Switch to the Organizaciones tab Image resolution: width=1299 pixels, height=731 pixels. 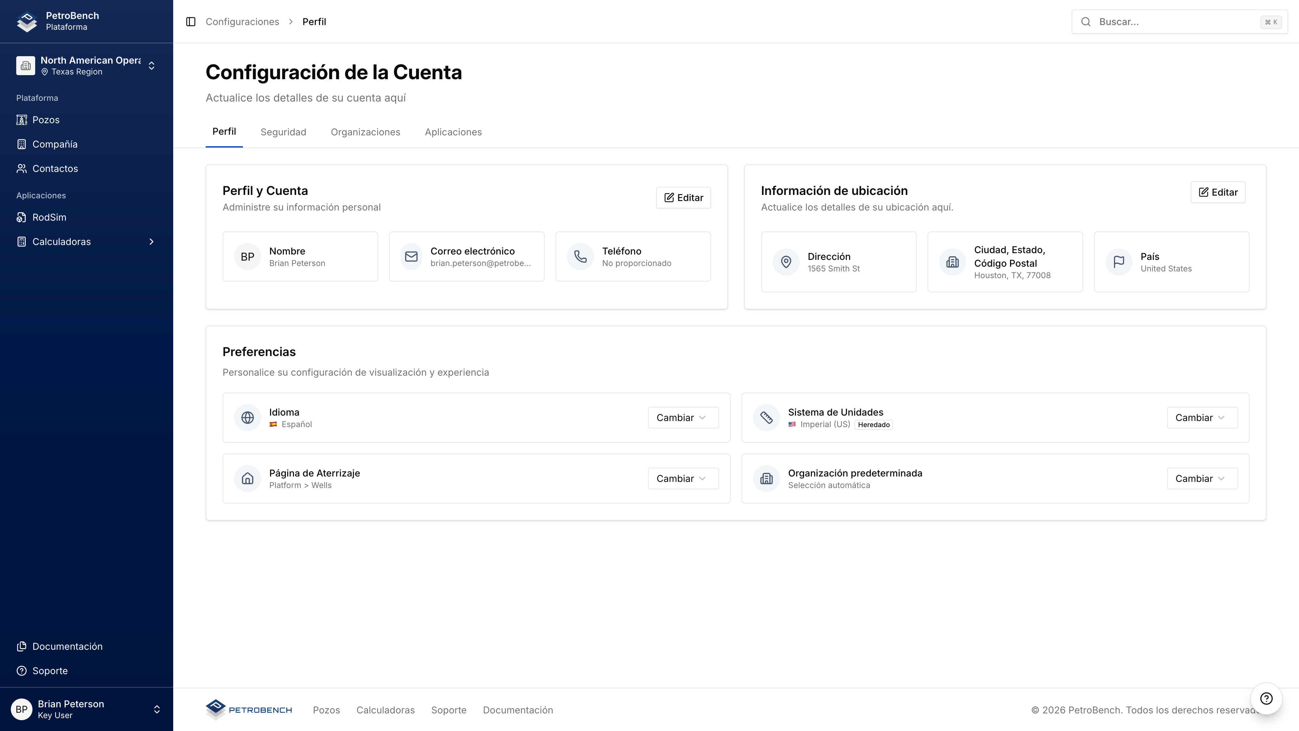pos(365,132)
